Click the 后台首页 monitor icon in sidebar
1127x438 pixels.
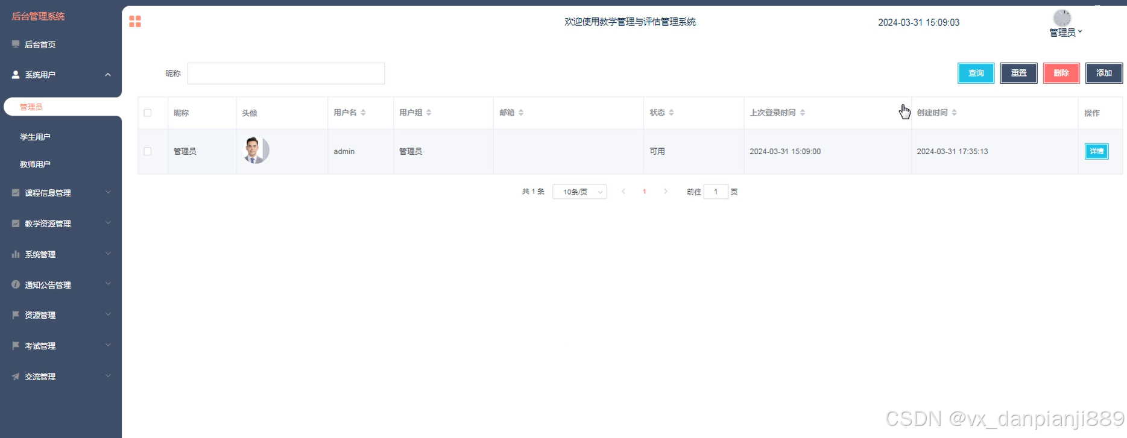pos(16,44)
